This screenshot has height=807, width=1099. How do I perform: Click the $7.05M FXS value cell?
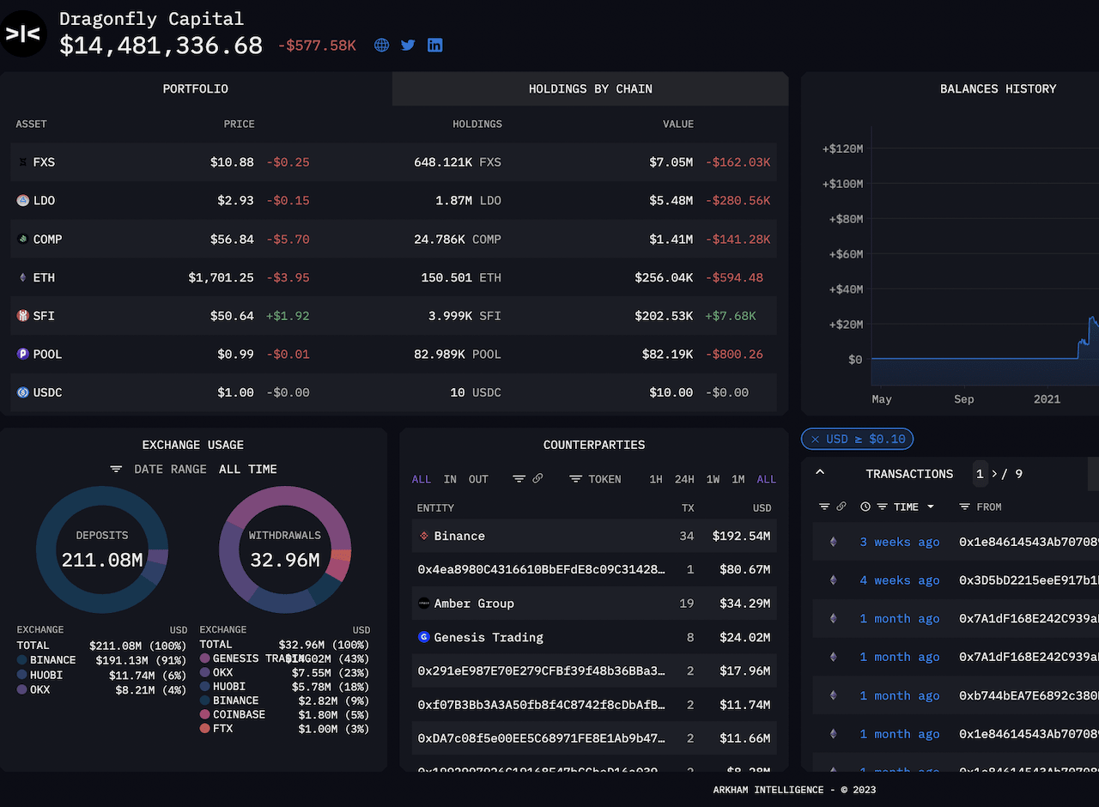[671, 162]
